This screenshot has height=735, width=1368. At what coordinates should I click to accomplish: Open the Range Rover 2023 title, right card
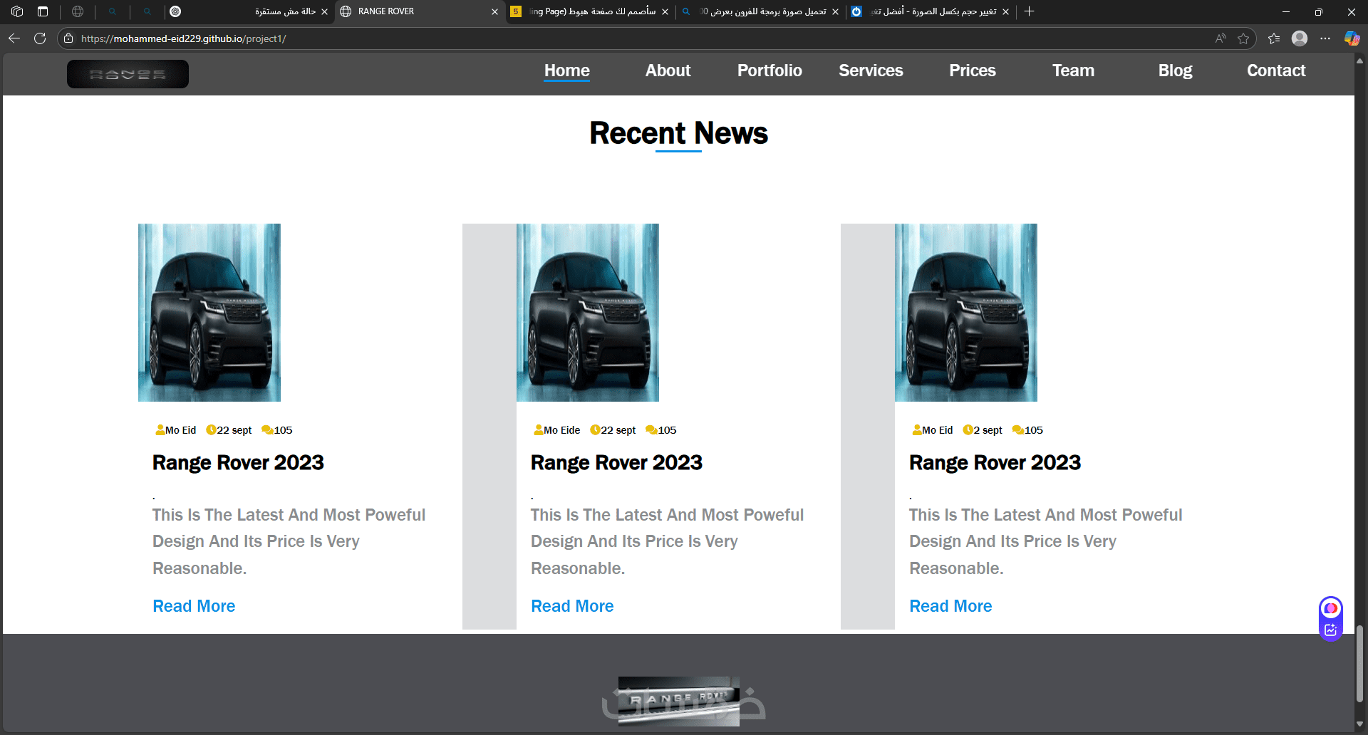[x=995, y=463]
